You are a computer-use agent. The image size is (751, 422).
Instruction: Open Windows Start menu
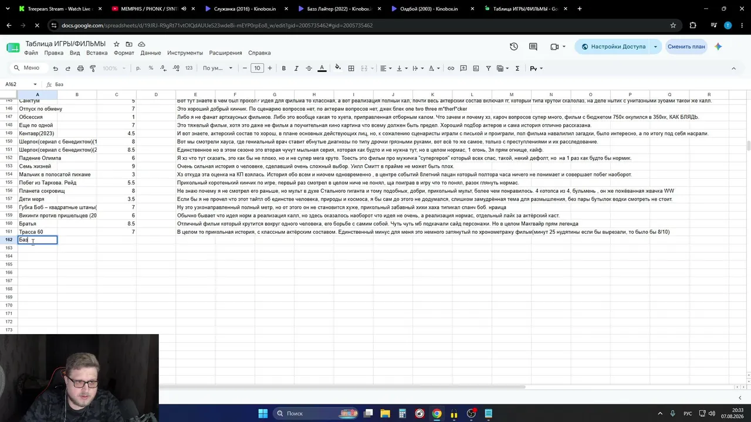click(263, 413)
